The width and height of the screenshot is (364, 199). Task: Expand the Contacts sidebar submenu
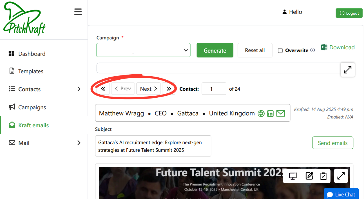(x=79, y=89)
